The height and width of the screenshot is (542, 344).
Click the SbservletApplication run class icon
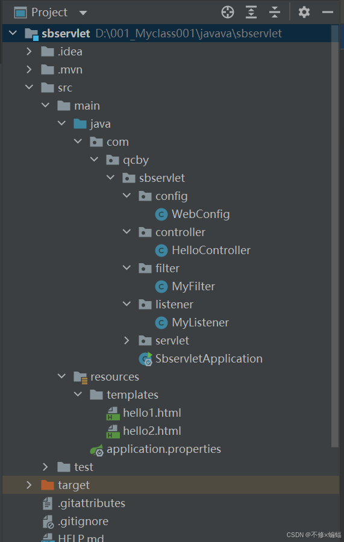tap(146, 359)
